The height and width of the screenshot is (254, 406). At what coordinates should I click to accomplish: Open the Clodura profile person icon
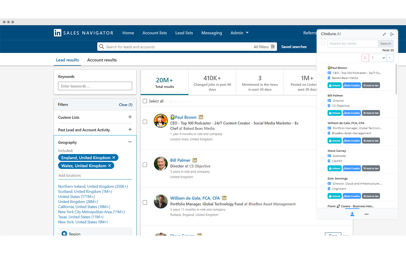[x=352, y=214]
